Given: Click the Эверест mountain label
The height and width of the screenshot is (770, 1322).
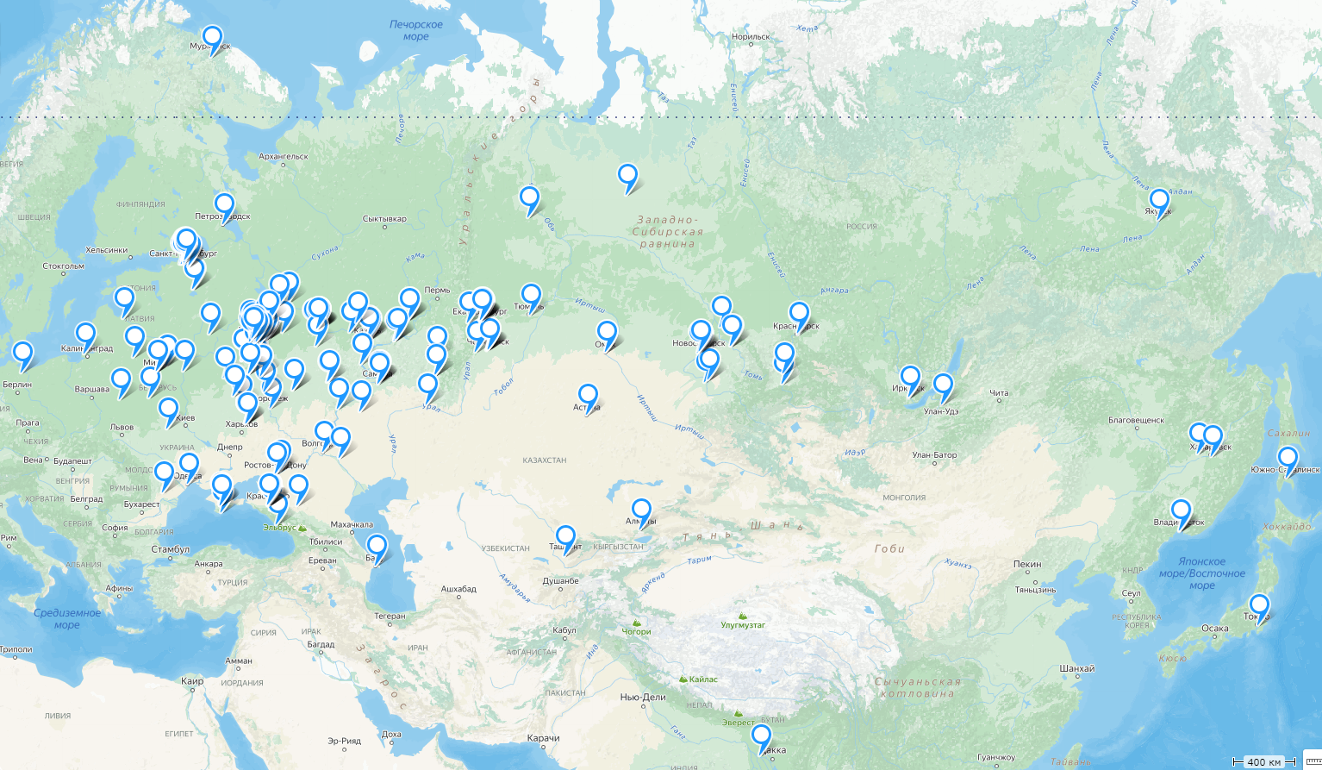Looking at the screenshot, I should point(739,723).
